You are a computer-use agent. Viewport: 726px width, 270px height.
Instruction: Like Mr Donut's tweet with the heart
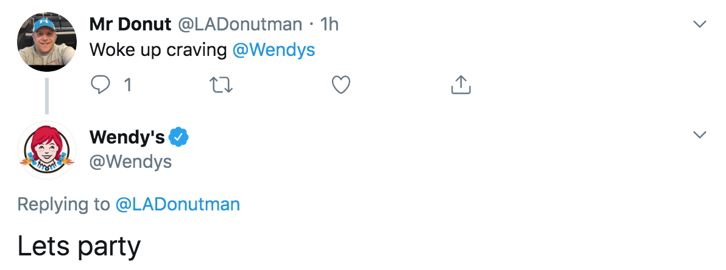click(x=341, y=85)
